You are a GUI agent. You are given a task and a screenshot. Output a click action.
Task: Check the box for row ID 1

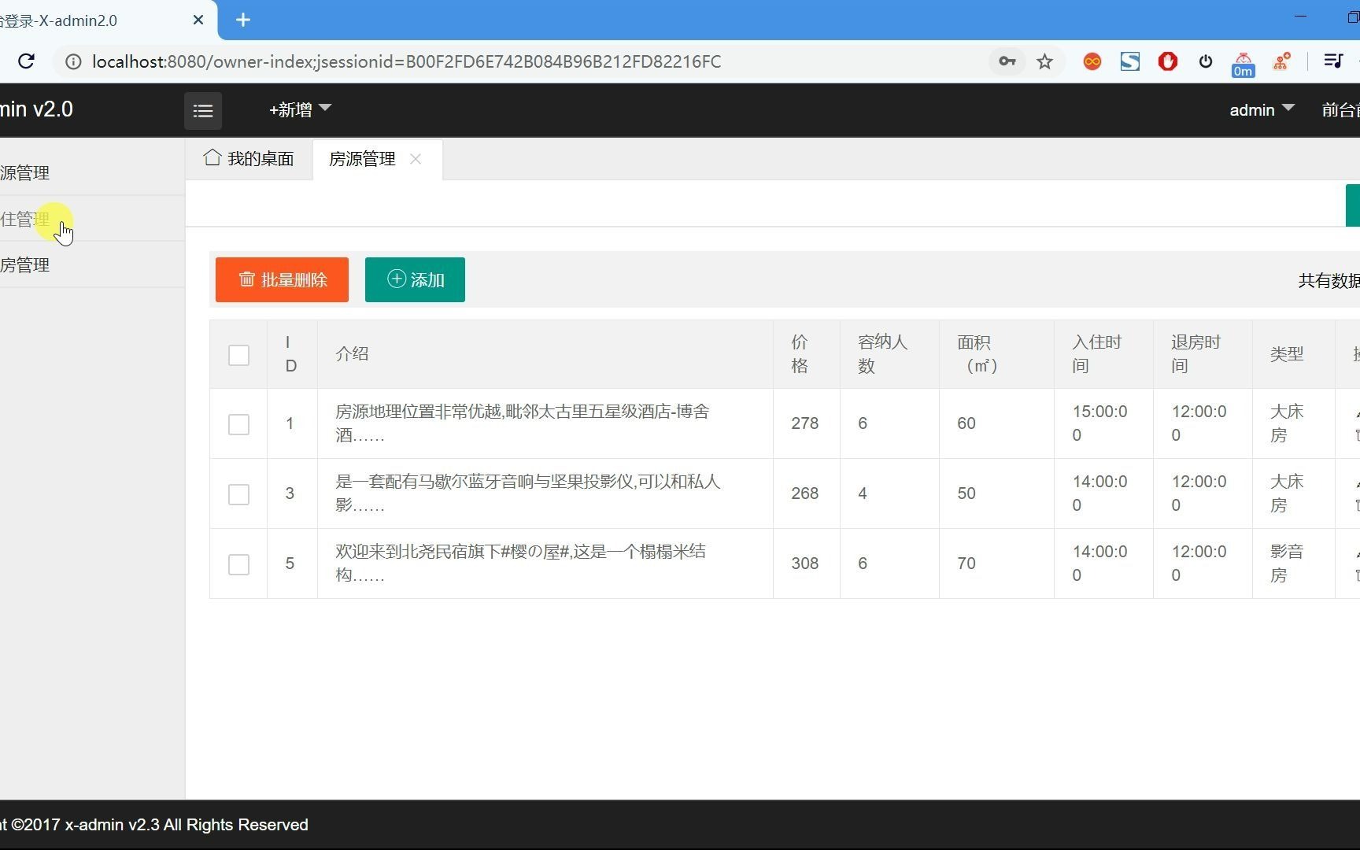(x=238, y=424)
